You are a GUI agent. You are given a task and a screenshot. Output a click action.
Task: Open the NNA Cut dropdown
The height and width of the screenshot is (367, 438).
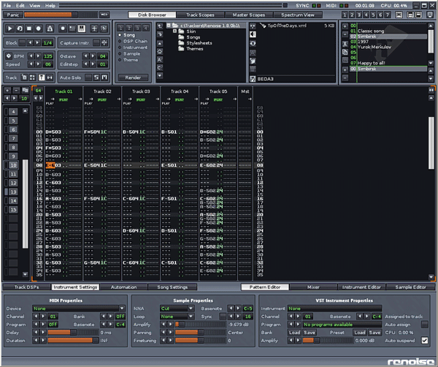pos(177,309)
